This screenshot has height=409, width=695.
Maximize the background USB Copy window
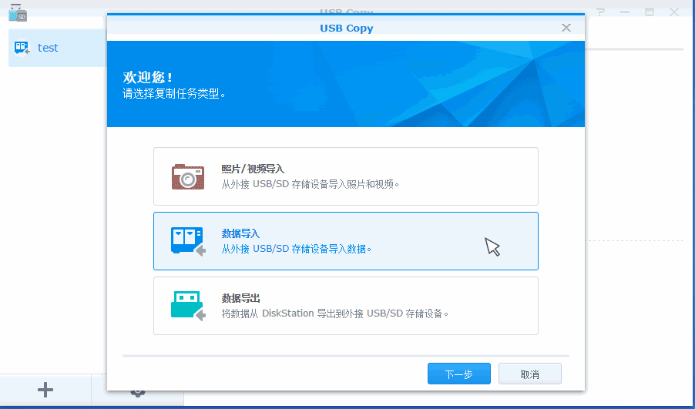pos(650,12)
